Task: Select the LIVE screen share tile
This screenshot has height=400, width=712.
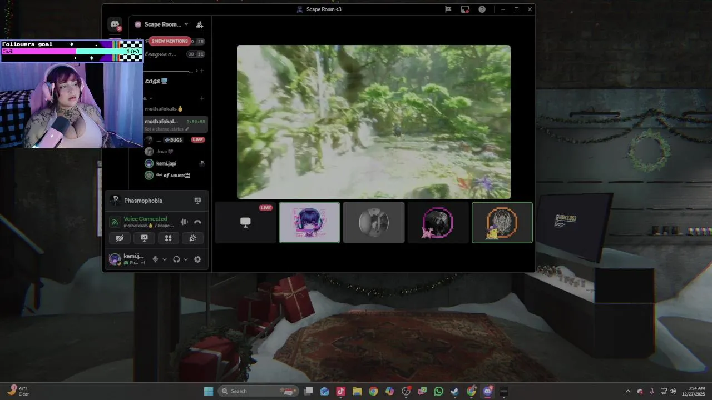Action: (245, 222)
